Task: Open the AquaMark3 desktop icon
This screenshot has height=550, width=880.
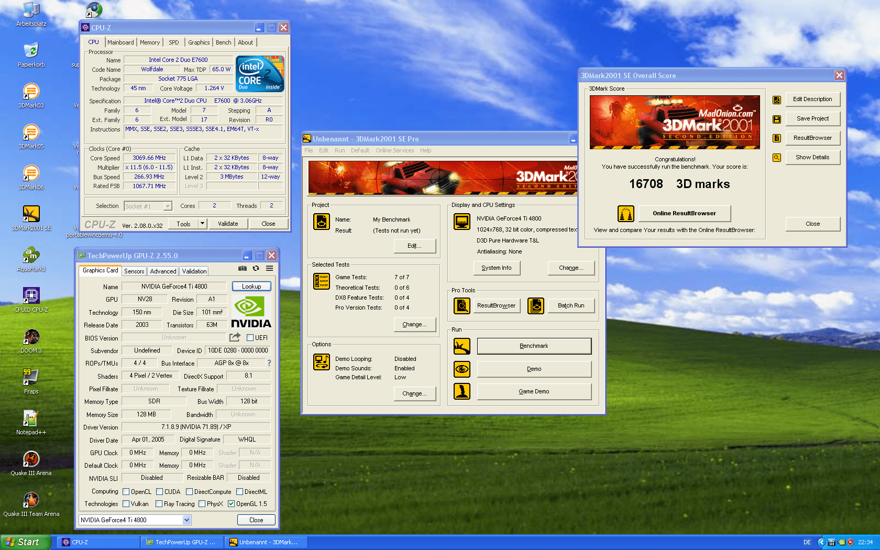Action: (31, 259)
